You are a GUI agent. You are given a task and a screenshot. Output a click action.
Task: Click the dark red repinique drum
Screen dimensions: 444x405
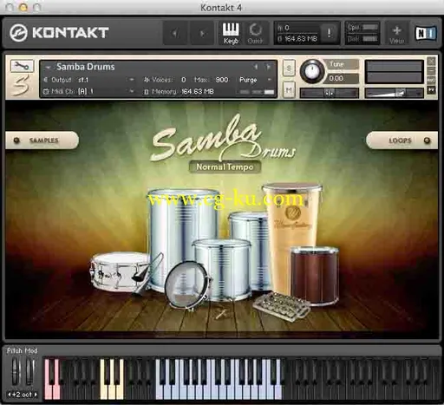[x=315, y=275]
